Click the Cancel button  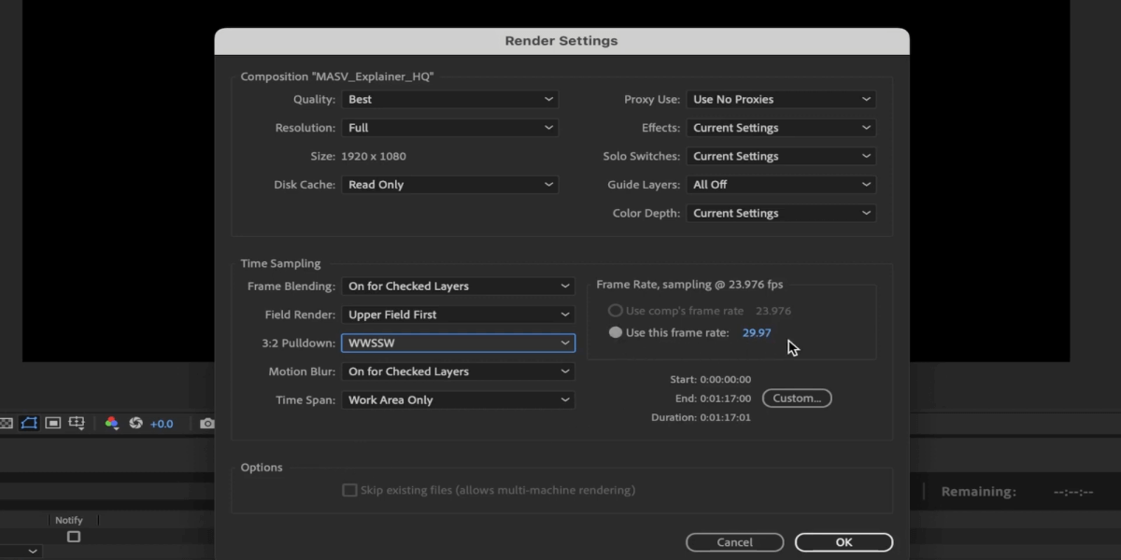[x=734, y=542]
